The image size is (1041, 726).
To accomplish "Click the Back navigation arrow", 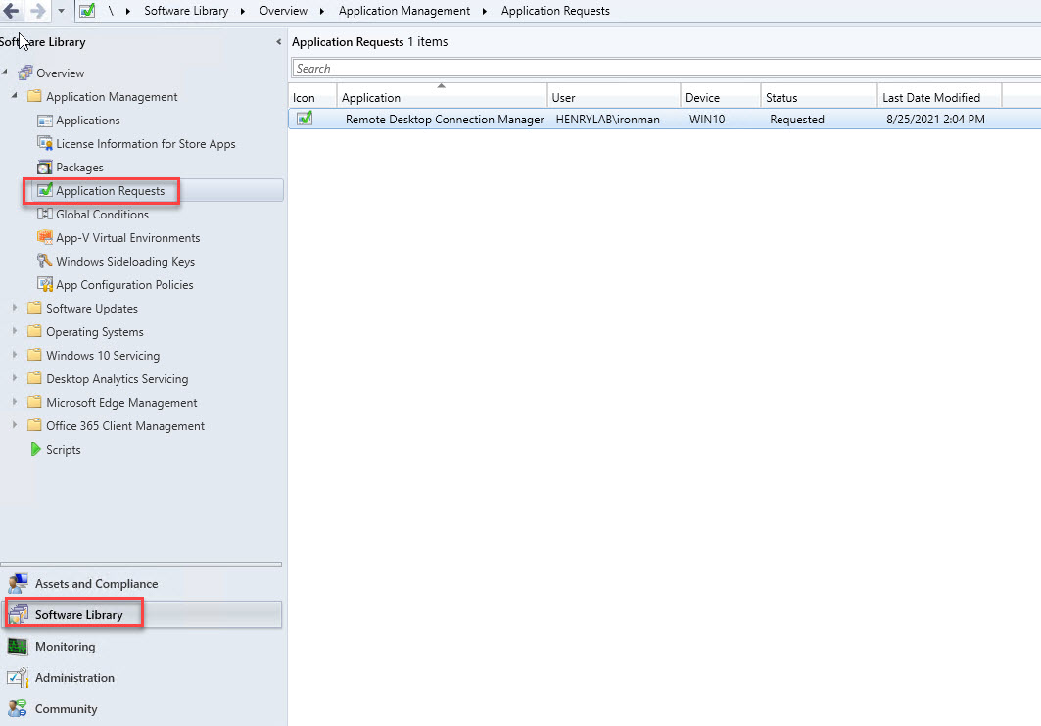I will (x=12, y=11).
